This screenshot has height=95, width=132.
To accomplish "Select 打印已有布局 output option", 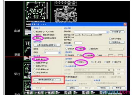I will pos(34,72).
